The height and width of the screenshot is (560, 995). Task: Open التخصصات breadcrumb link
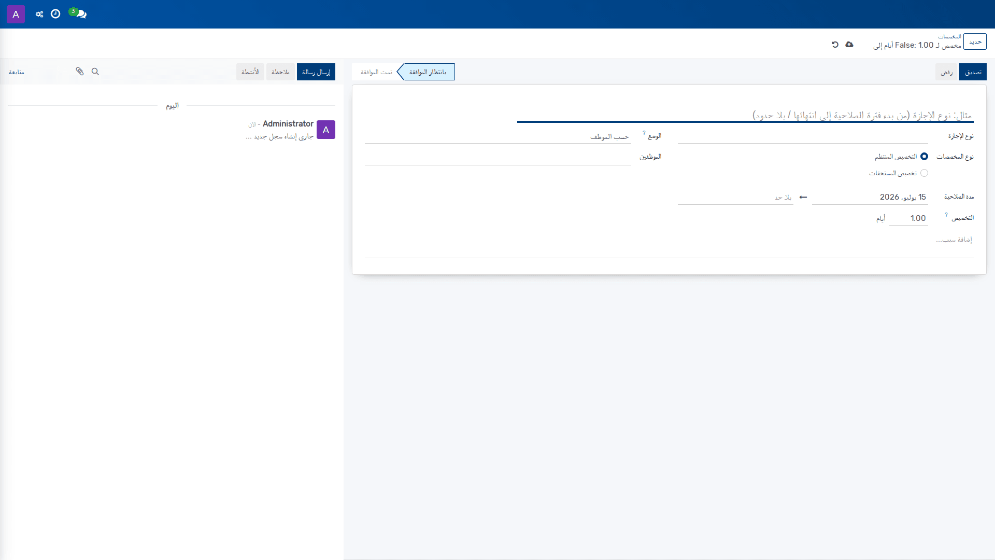949,36
